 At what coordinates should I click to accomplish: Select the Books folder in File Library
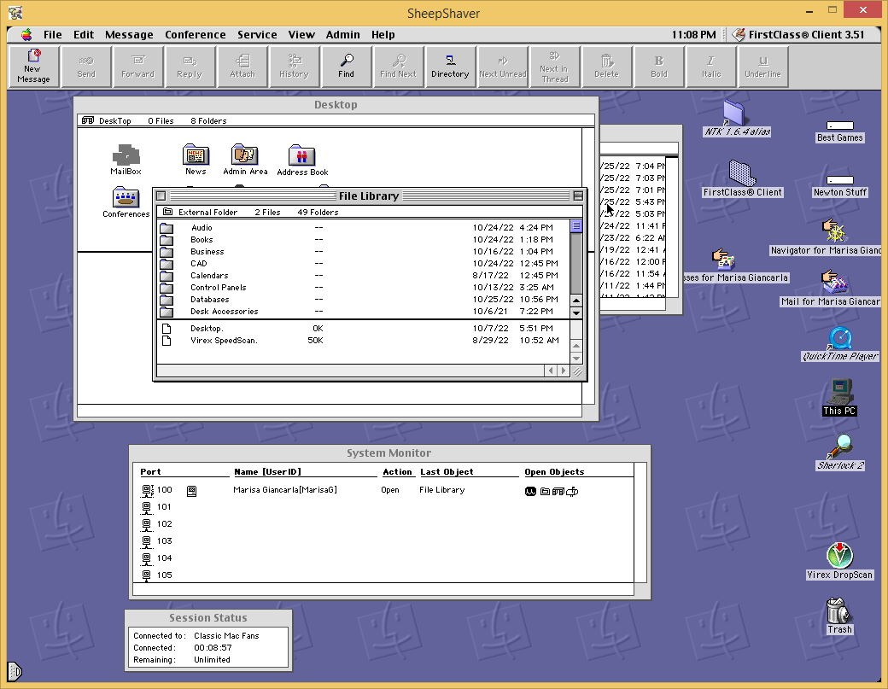point(364,239)
